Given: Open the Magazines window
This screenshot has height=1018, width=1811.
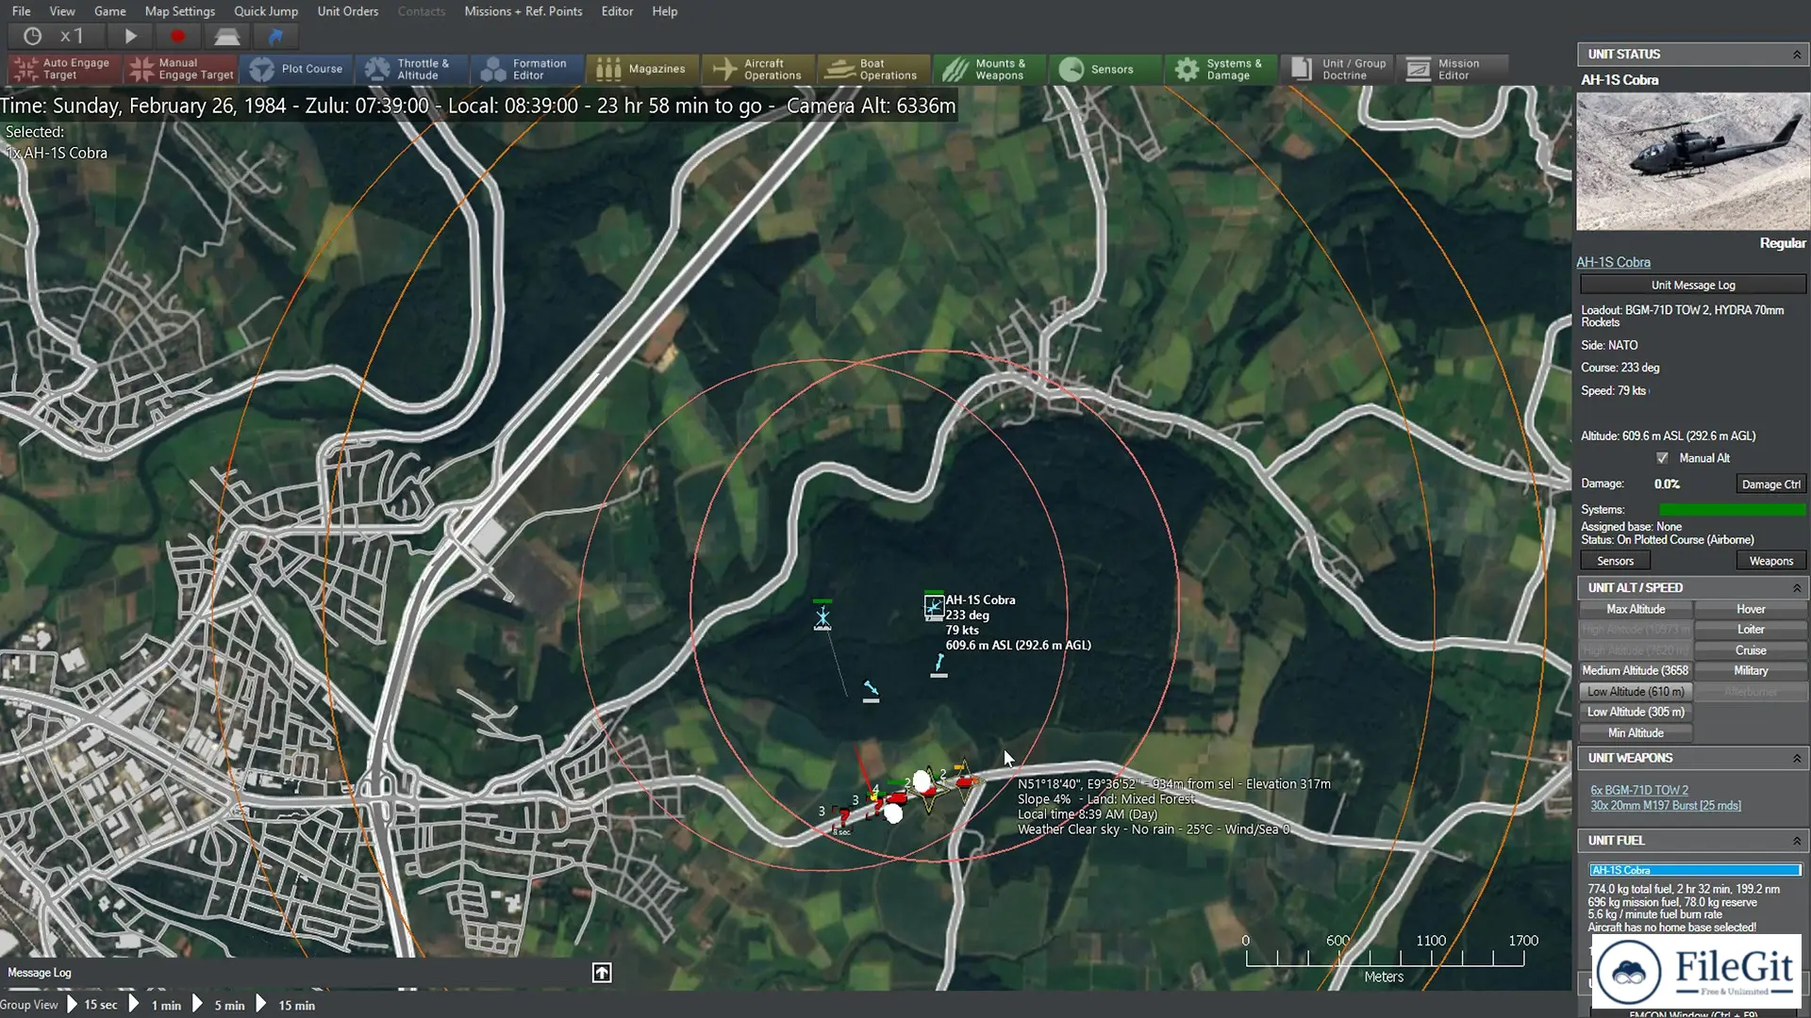Looking at the screenshot, I should pos(641,69).
